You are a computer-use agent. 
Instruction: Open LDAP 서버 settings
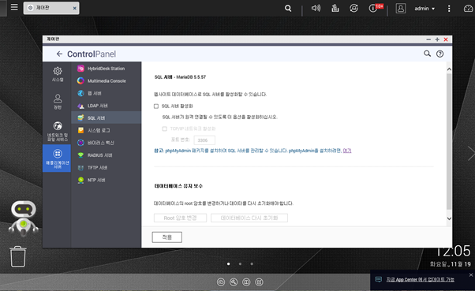tap(106, 106)
